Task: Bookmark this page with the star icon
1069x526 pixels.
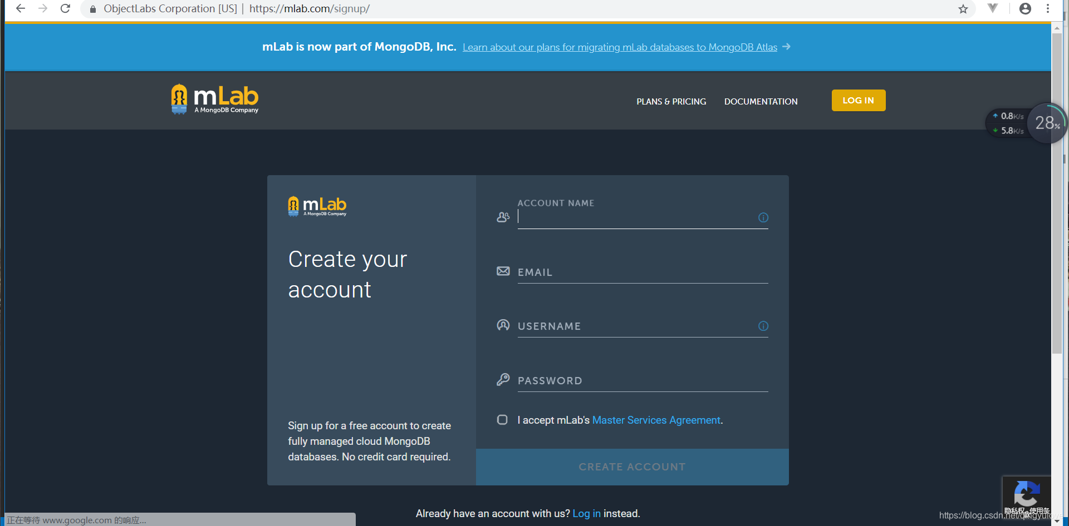Action: pos(963,9)
